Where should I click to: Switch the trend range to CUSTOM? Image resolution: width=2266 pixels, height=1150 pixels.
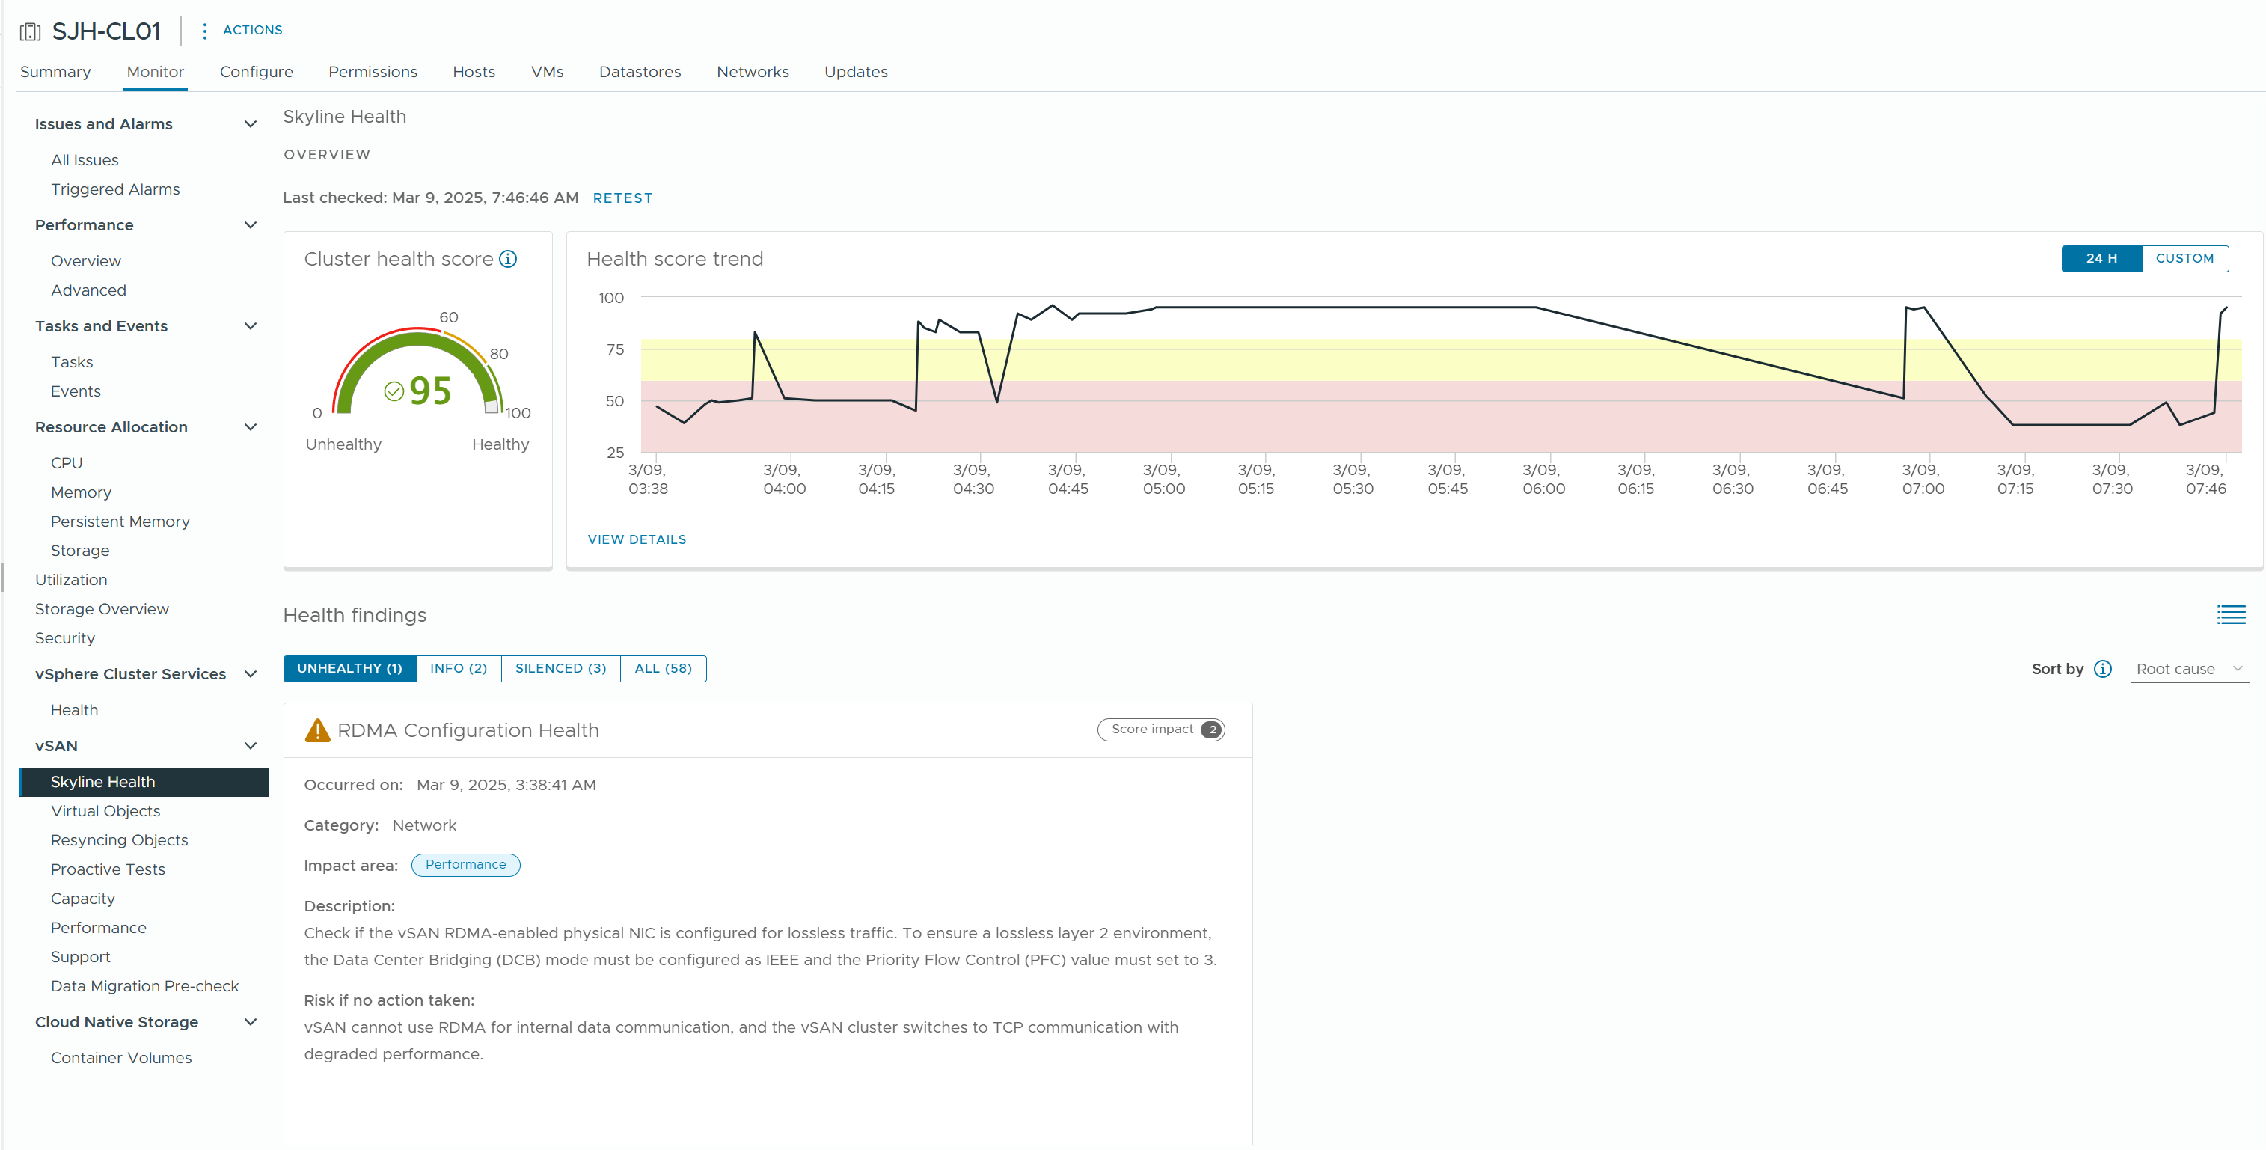pyautogui.click(x=2184, y=259)
